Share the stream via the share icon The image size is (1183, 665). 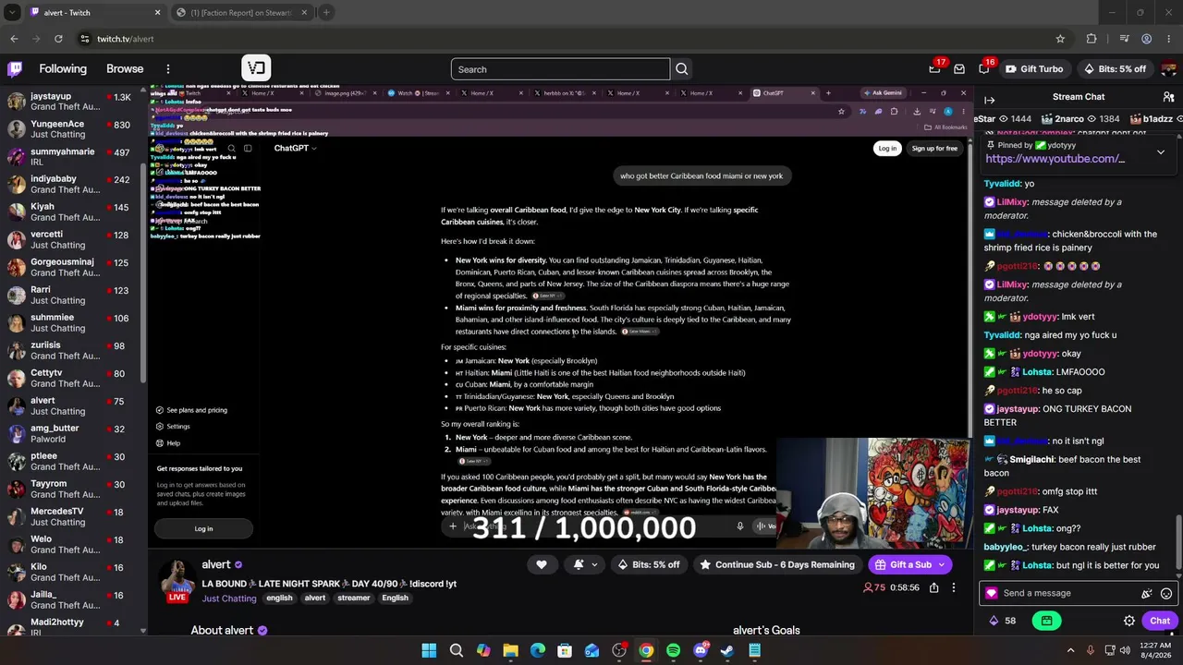(x=934, y=587)
